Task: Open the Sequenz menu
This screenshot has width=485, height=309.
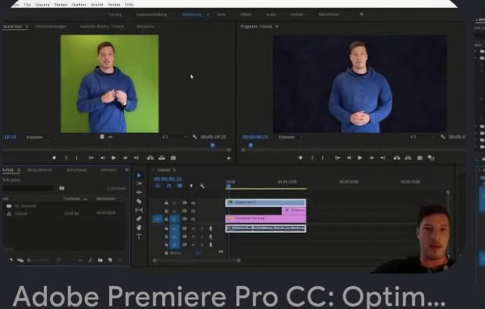Action: pyautogui.click(x=42, y=5)
